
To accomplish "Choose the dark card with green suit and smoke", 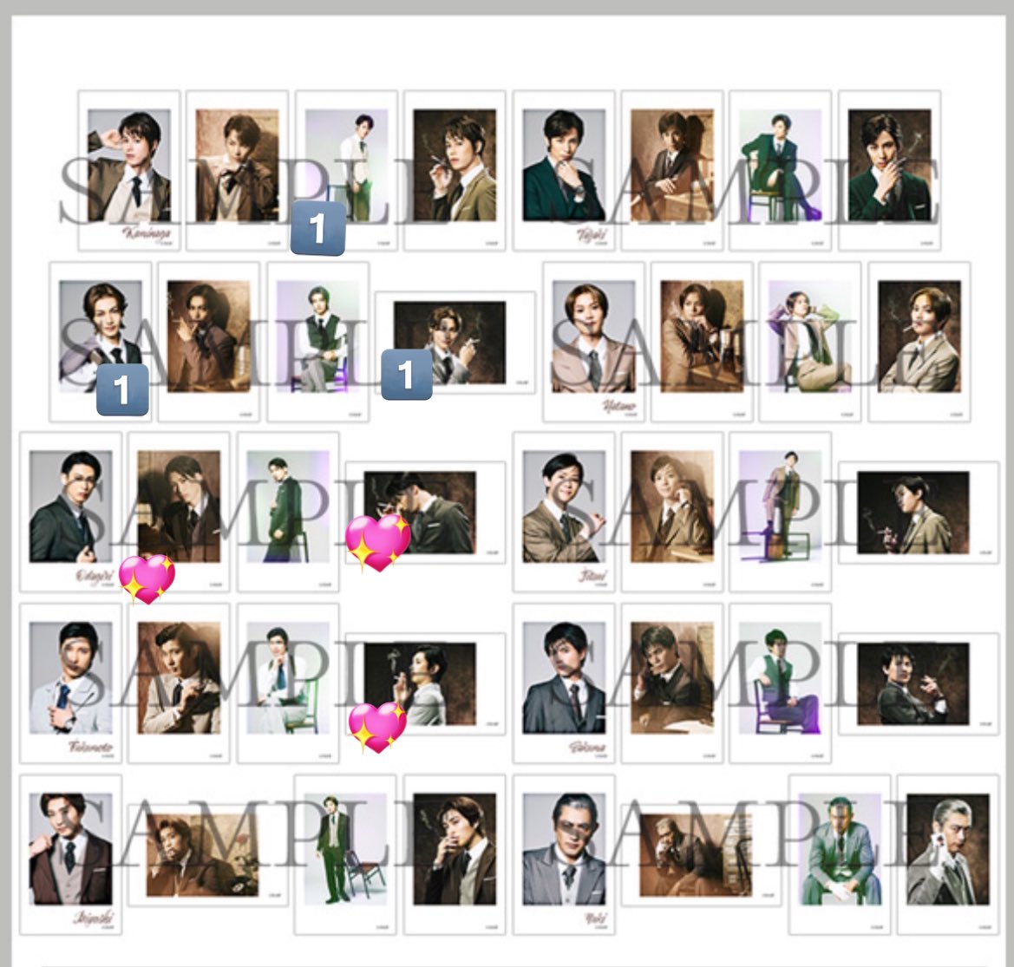I will click(890, 171).
